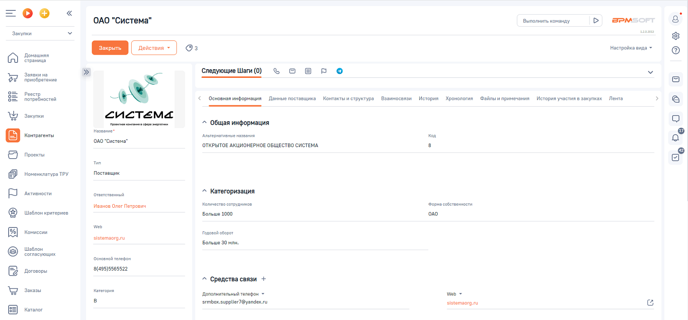Expand the Настройка вида dropdown
688x320 pixels.
click(631, 48)
